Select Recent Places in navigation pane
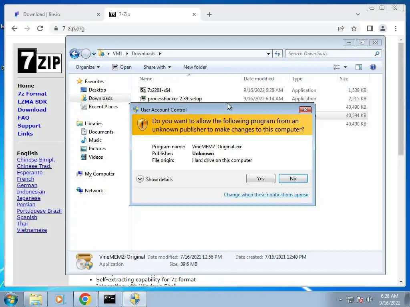The image size is (410, 307). pos(99,106)
